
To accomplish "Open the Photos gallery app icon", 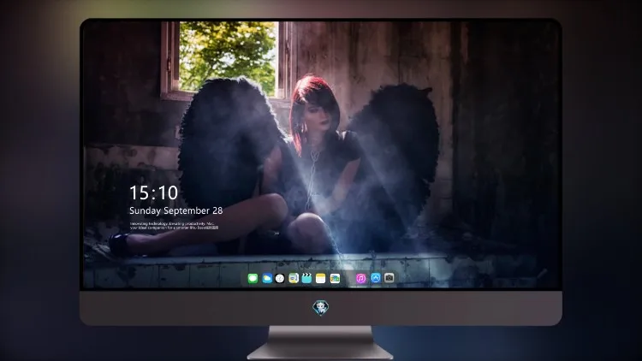I will [335, 278].
